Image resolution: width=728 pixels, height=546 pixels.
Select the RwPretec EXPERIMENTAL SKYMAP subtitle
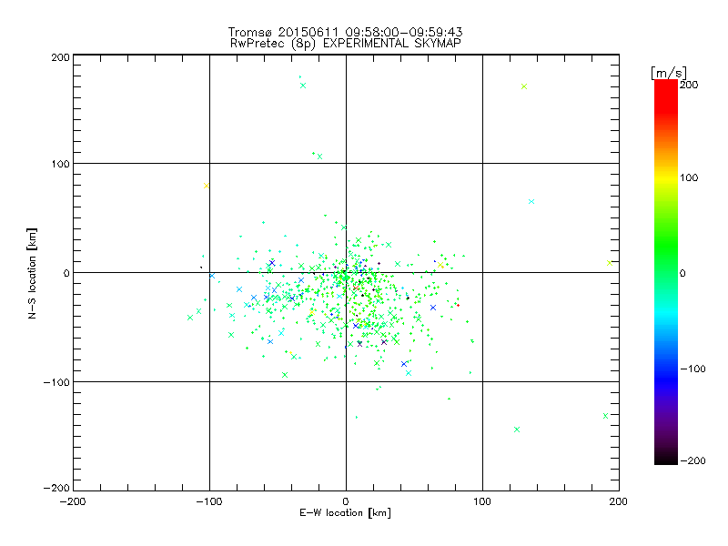346,43
